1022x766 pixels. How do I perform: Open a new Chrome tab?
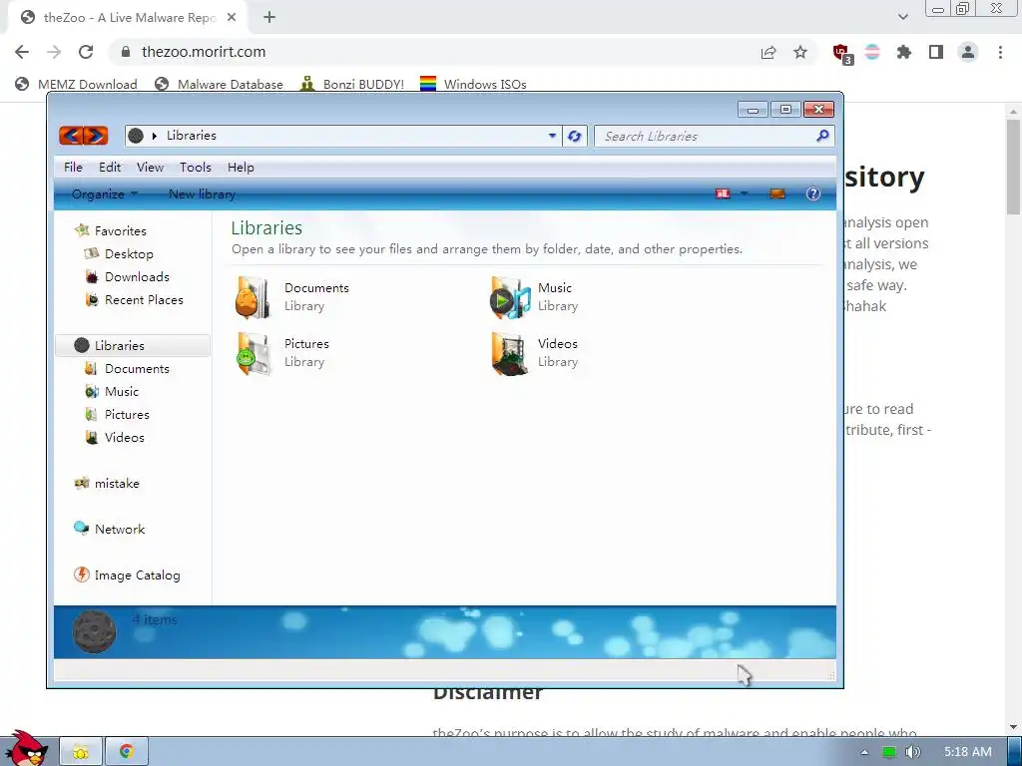(269, 18)
